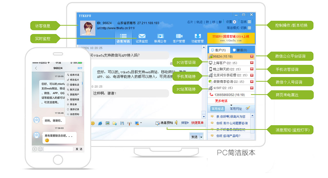Click the 轨迹 track link

point(199,22)
